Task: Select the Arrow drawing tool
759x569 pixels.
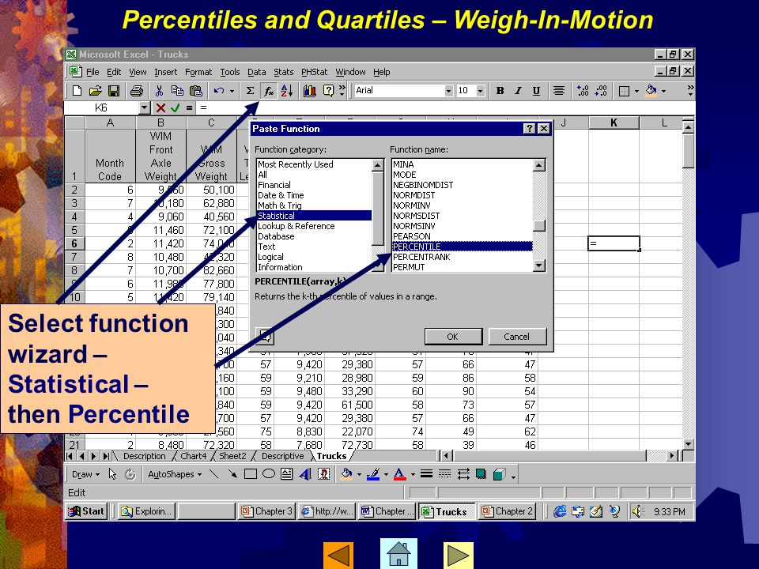Action: tap(232, 474)
